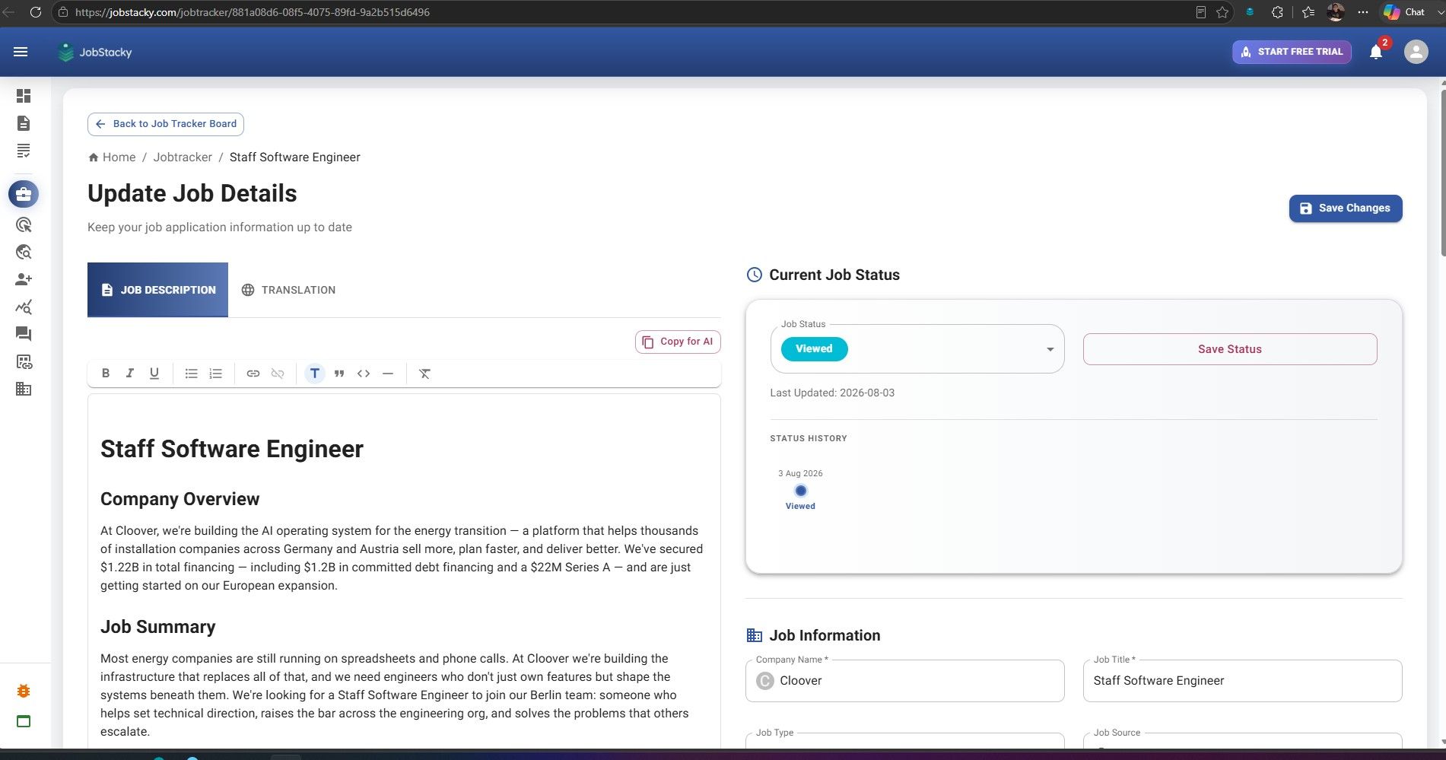Open the add person sidebar icon
This screenshot has width=1446, height=760.
pos(24,279)
